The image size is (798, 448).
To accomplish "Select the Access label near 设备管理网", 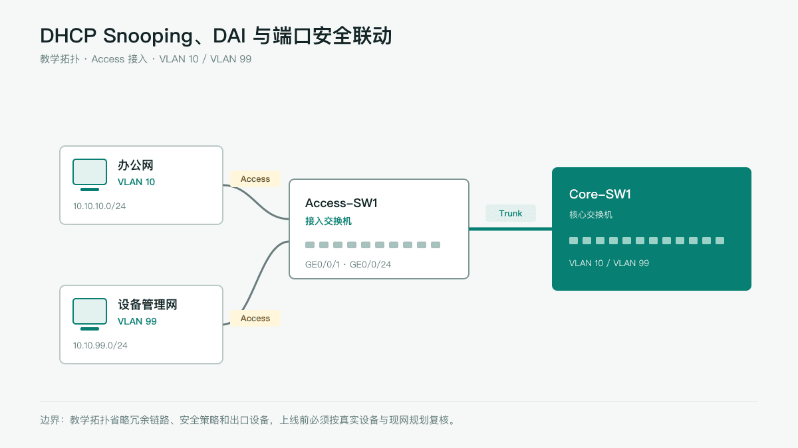I will point(255,318).
